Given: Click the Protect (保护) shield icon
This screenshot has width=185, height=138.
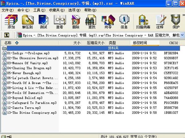Looking at the screenshot, I should point(176,21).
